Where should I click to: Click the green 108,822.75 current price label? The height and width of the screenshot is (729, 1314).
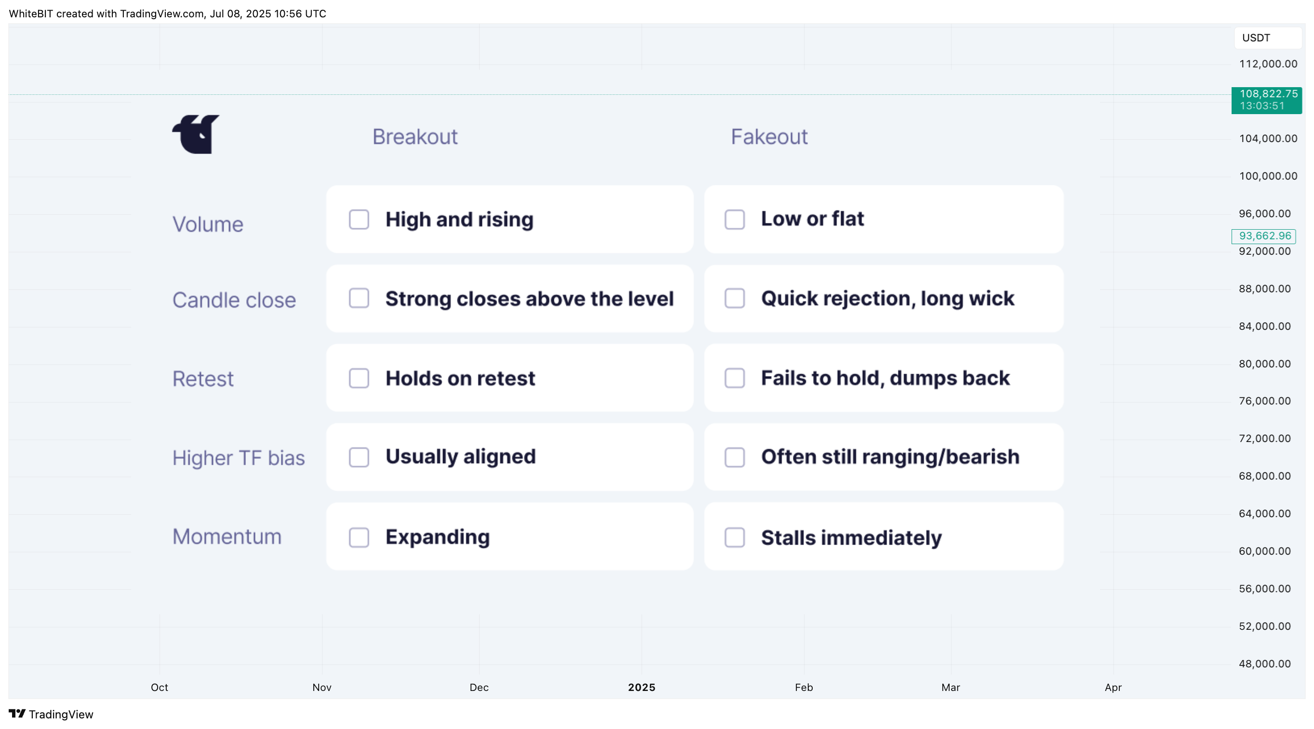[x=1267, y=100]
